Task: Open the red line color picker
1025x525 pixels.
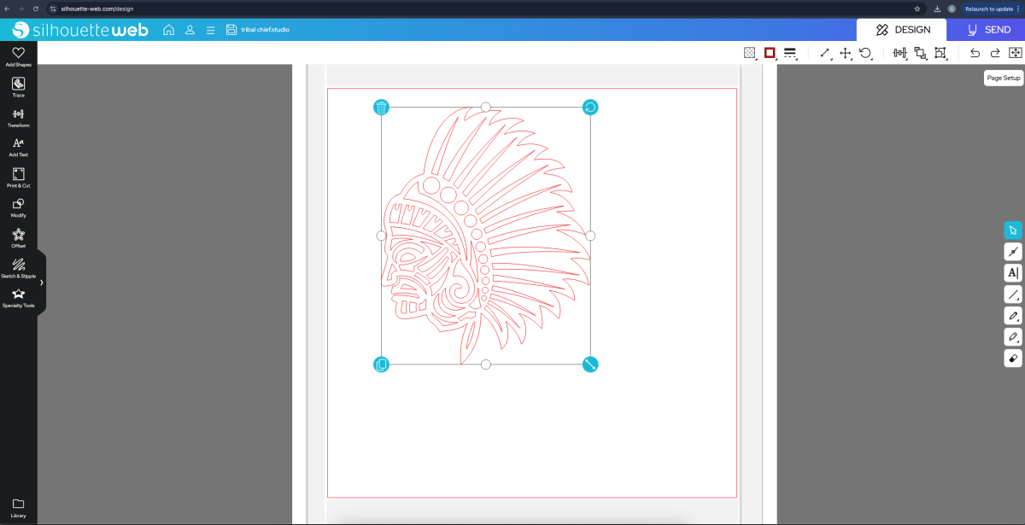Action: point(770,53)
